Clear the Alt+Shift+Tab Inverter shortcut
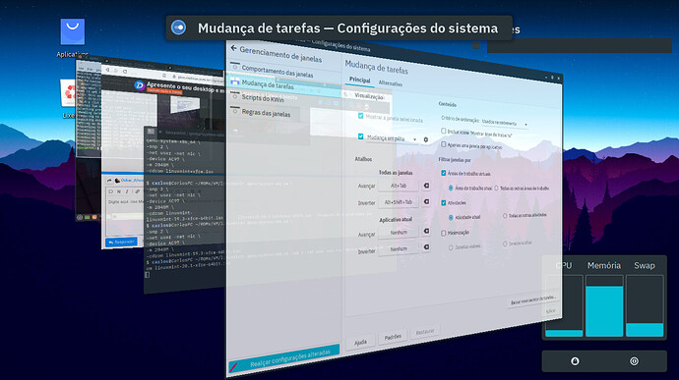The image size is (679, 380). [x=426, y=201]
